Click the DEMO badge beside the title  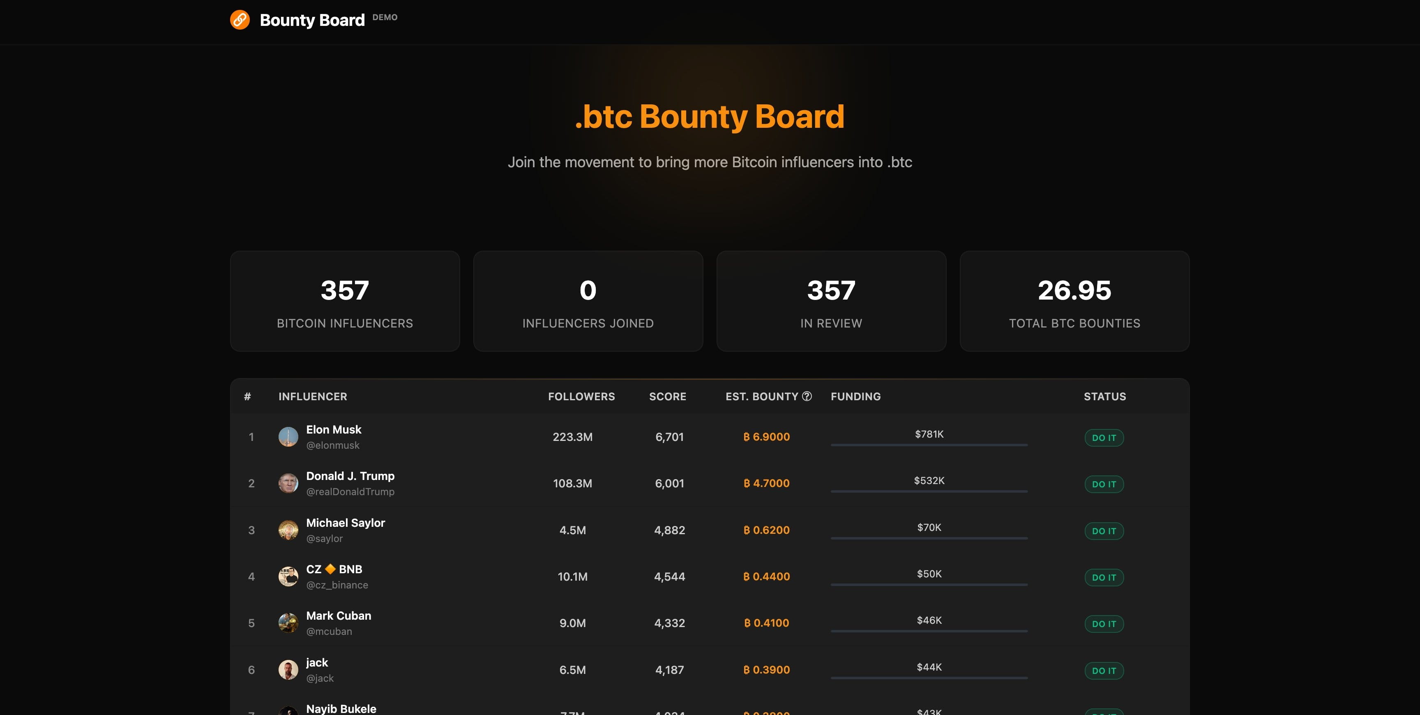385,17
